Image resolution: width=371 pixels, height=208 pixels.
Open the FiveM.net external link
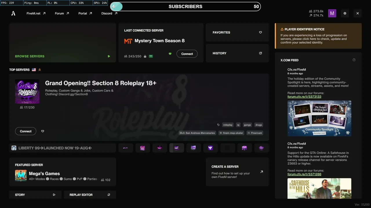coord(36,13)
